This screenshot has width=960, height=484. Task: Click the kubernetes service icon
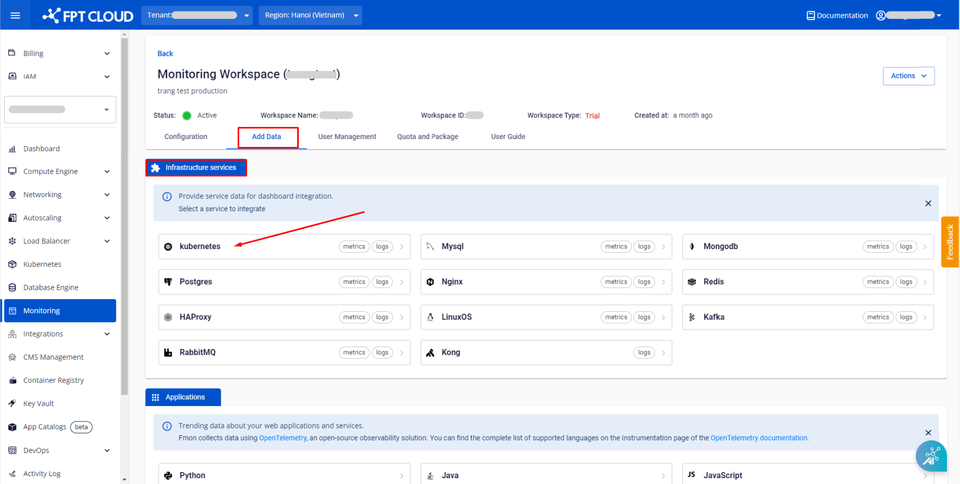pyautogui.click(x=168, y=246)
